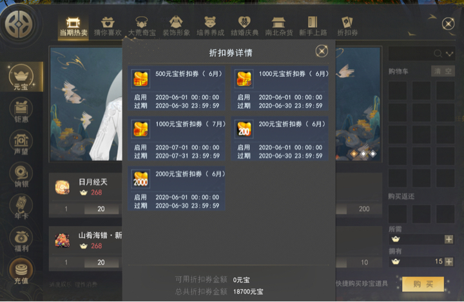Viewport: 464px width, 302px height.
Task: Open the 钜惠 sidebar category
Action: [x=21, y=111]
